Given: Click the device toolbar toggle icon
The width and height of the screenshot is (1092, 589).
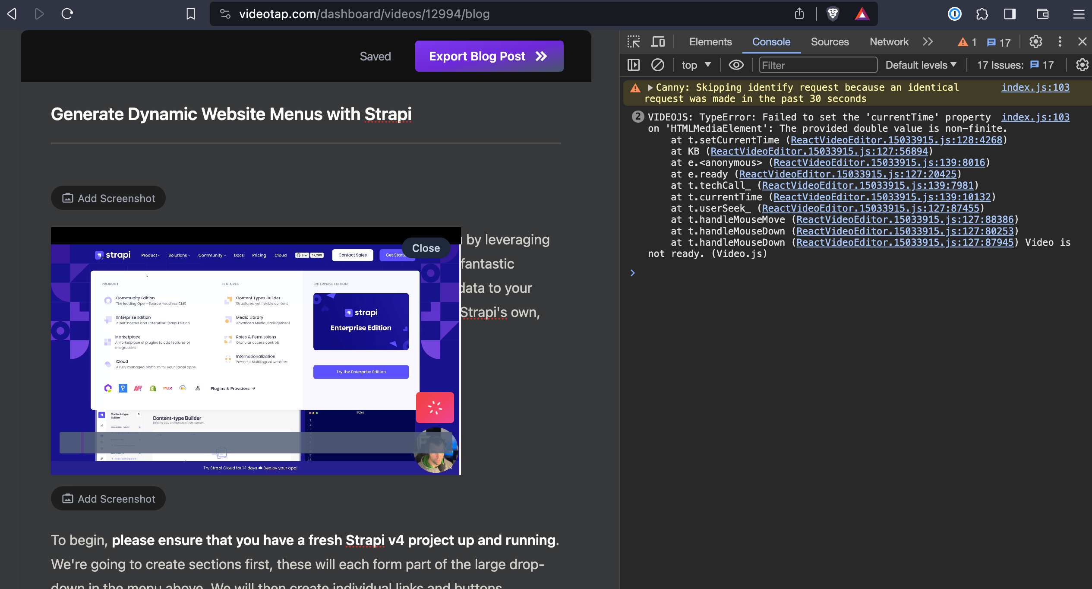Looking at the screenshot, I should pyautogui.click(x=658, y=41).
